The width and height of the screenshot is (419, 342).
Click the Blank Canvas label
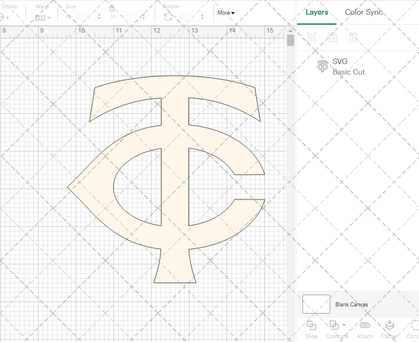pos(352,304)
